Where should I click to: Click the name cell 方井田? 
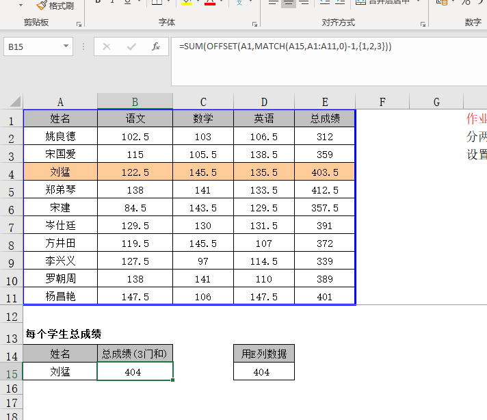pos(60,243)
